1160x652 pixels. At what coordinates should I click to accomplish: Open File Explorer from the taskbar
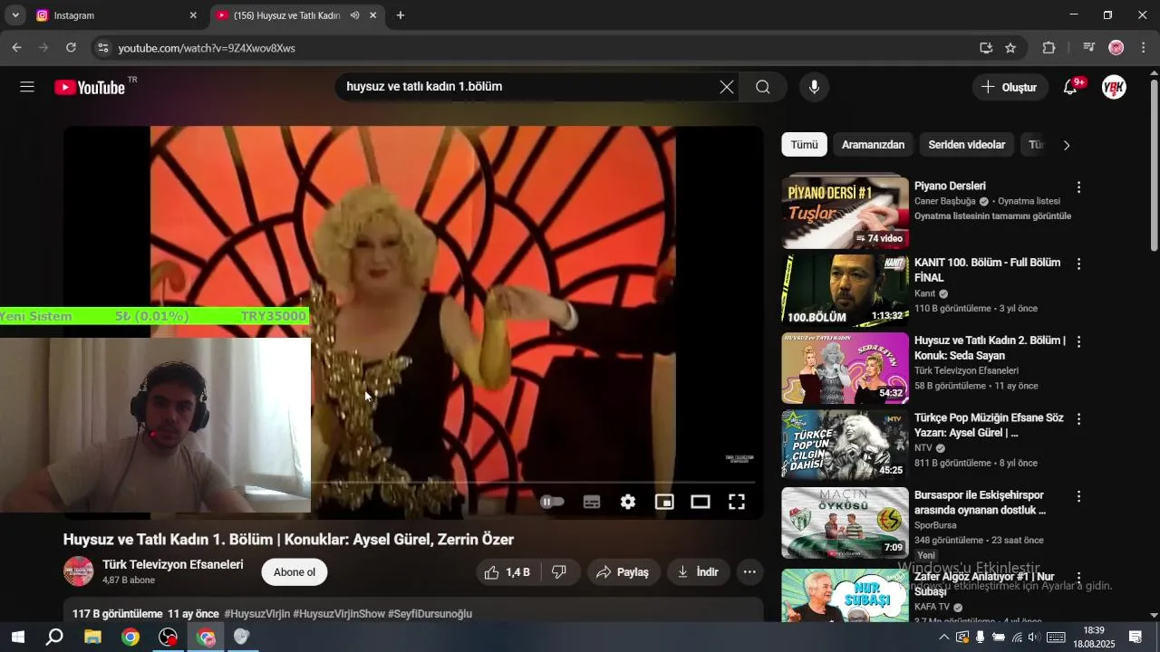click(92, 638)
